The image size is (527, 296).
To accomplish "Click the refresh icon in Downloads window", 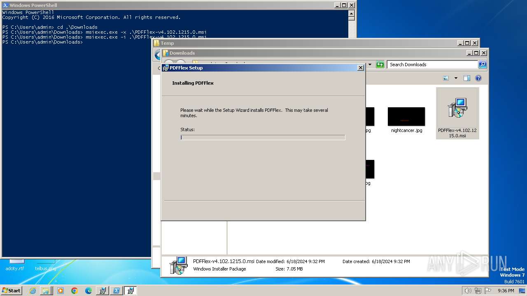I will 380,65.
